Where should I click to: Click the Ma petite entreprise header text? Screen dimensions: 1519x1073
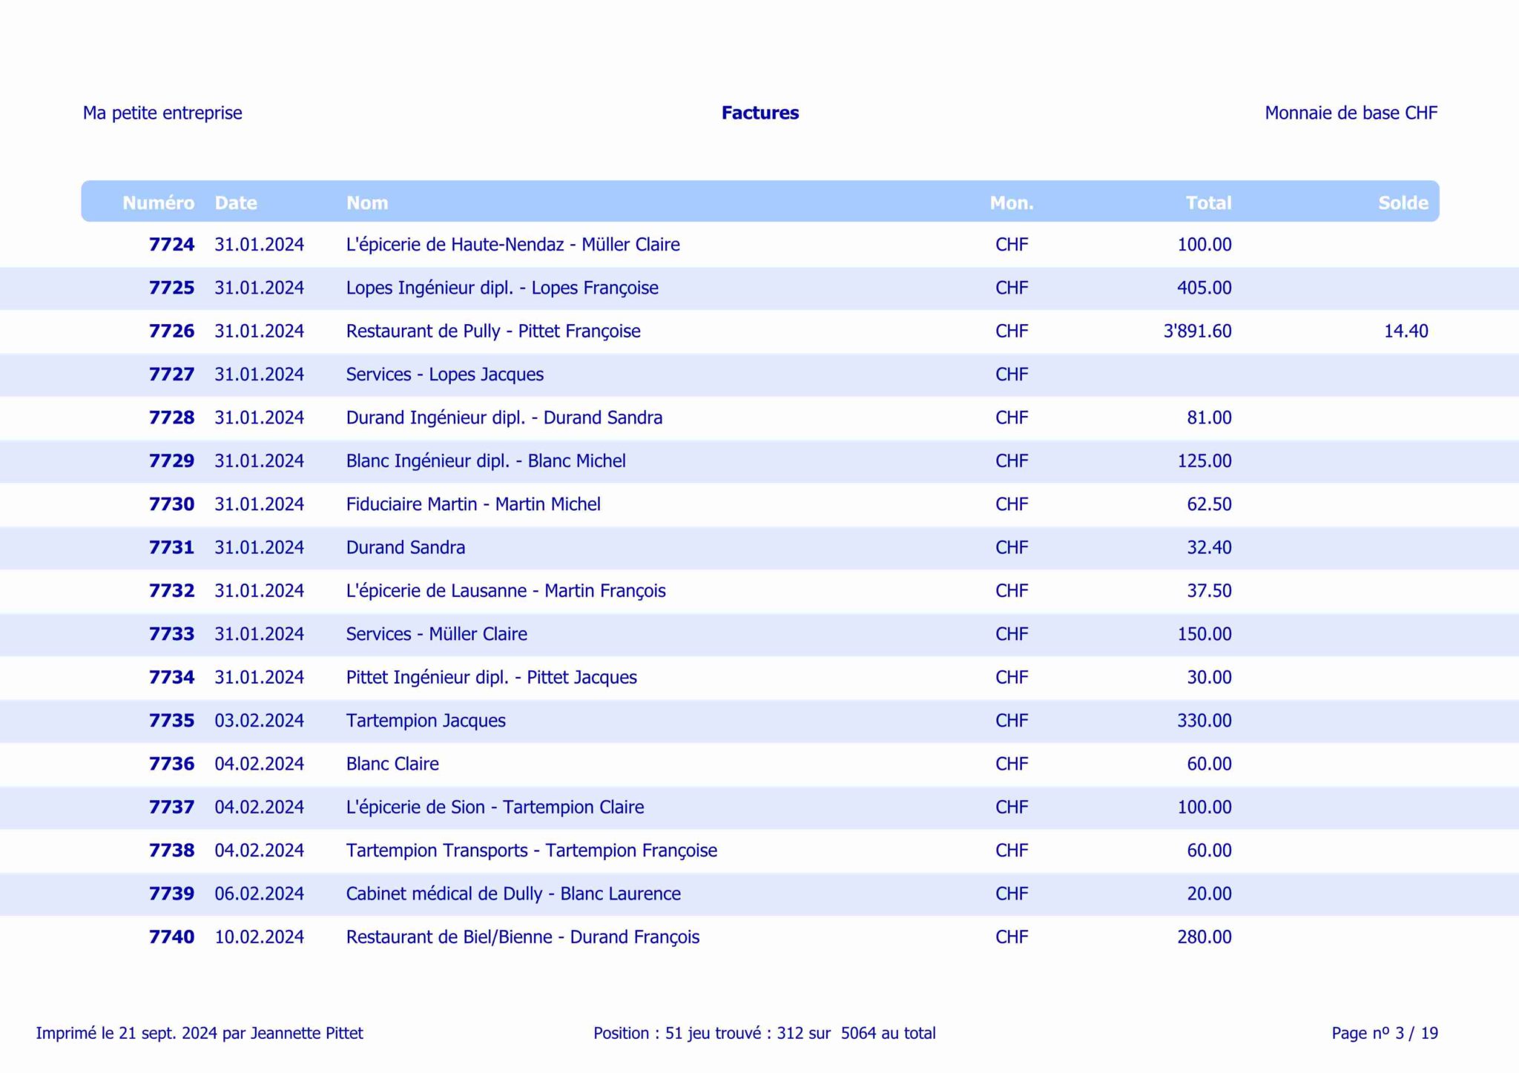tap(162, 113)
